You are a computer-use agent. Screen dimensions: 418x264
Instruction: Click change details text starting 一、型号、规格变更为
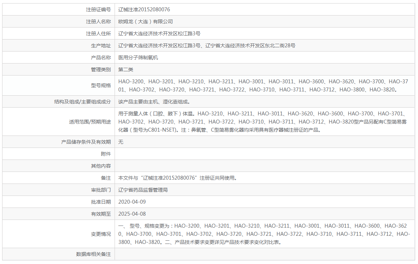[264, 234]
